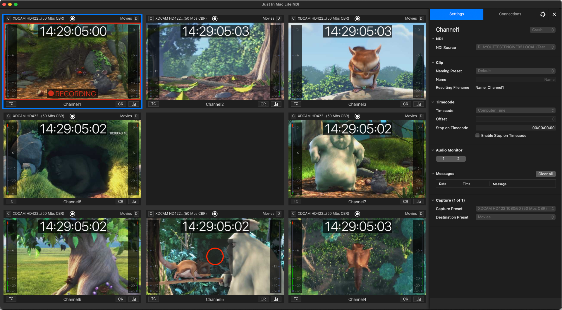Open the Timecode source dropdown
Screen dimensions: 562x310
tap(515, 110)
